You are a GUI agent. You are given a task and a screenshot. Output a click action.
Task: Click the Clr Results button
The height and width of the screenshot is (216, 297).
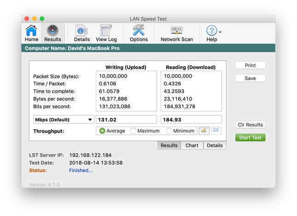click(x=250, y=125)
